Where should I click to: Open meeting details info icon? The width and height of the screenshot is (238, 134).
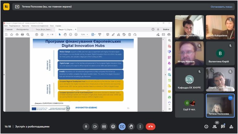coord(206,127)
